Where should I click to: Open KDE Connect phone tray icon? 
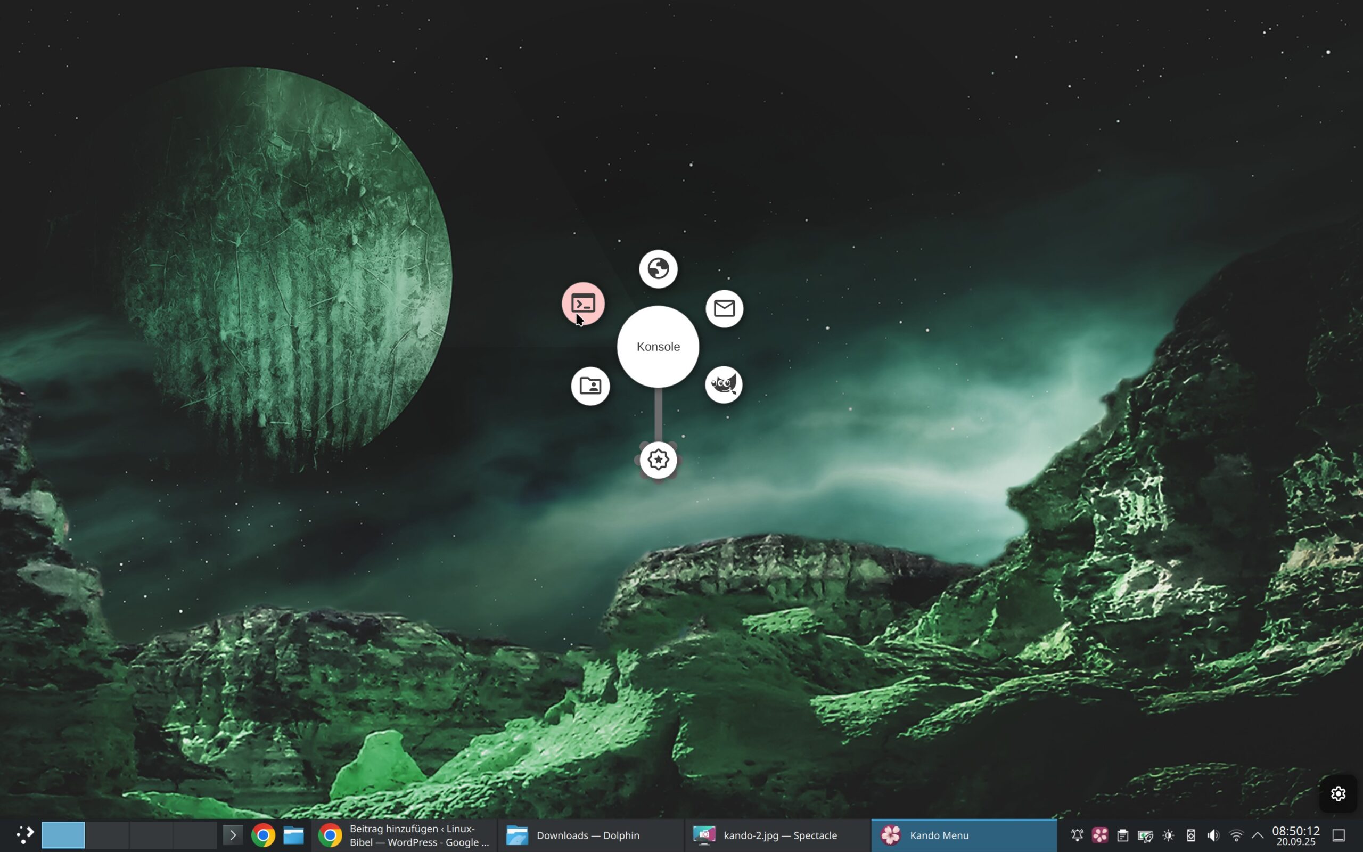(1190, 835)
